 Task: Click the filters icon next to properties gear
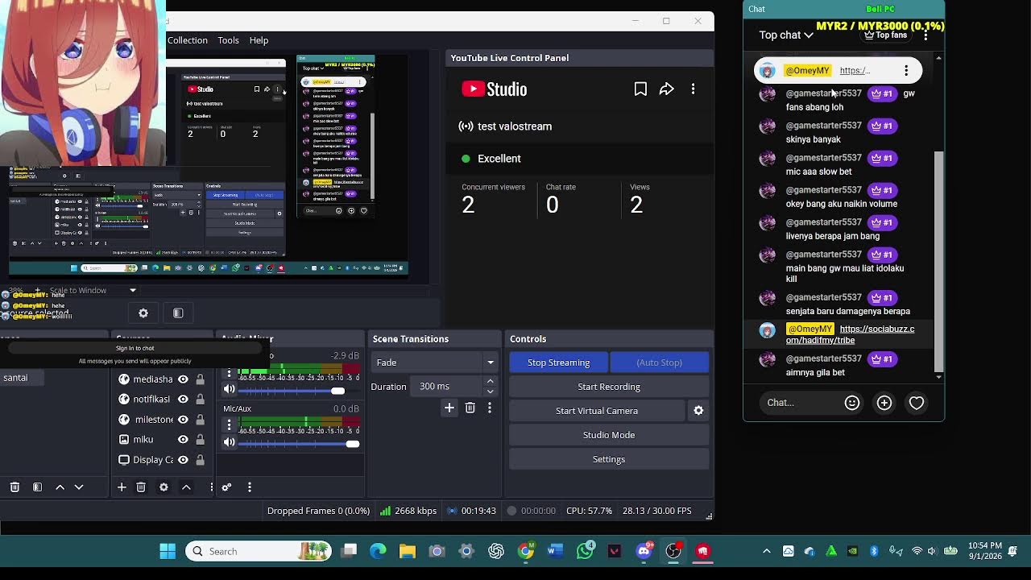(x=178, y=313)
